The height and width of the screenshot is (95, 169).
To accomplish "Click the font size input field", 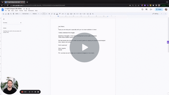I will click(44, 14).
